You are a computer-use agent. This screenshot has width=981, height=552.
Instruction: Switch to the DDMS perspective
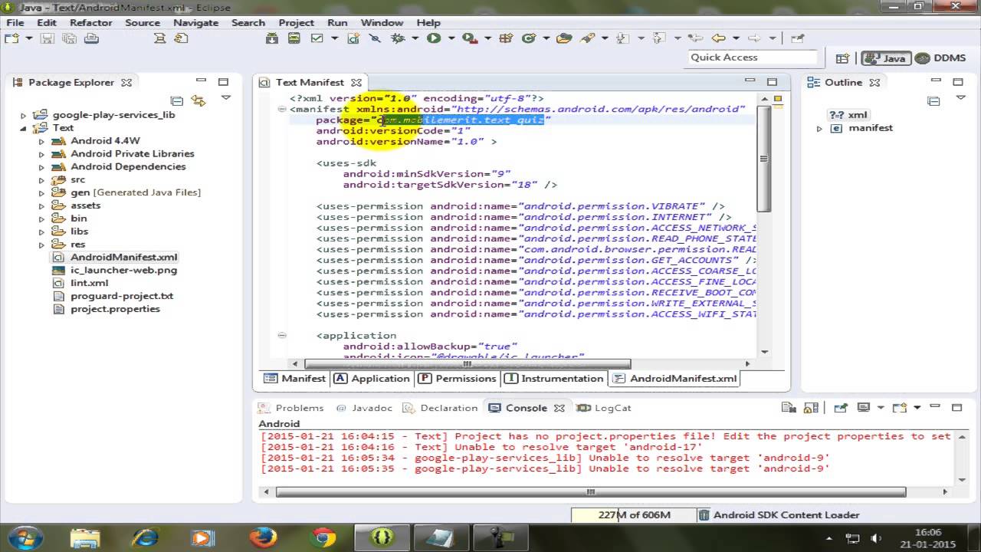(940, 58)
